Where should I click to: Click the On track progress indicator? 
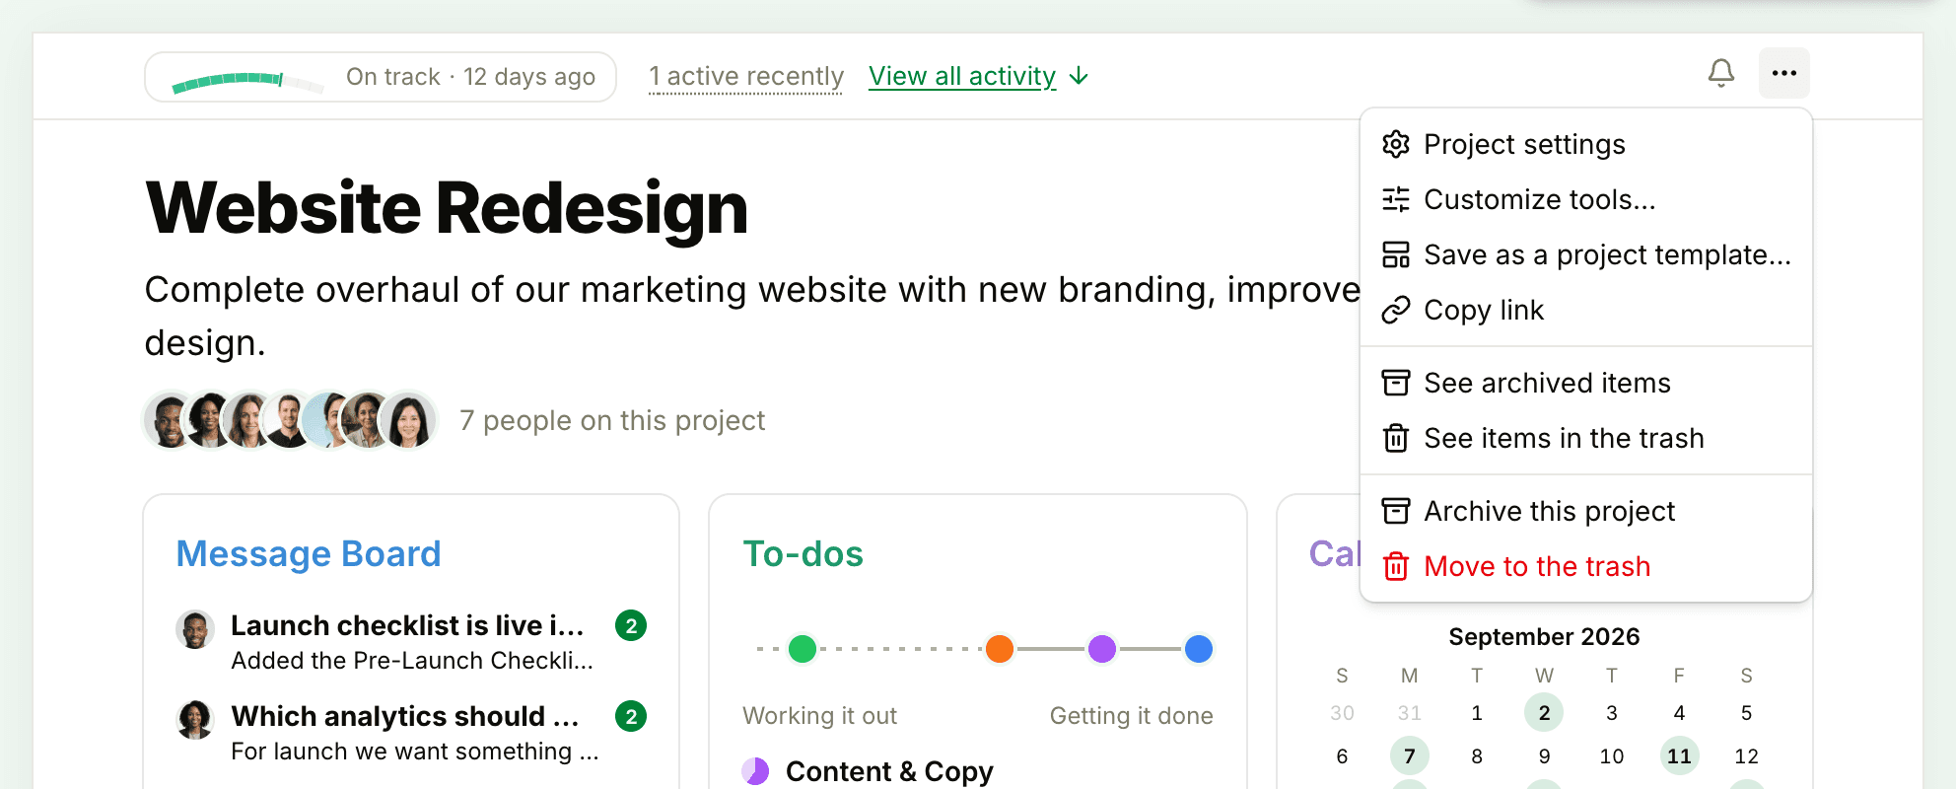point(381,77)
